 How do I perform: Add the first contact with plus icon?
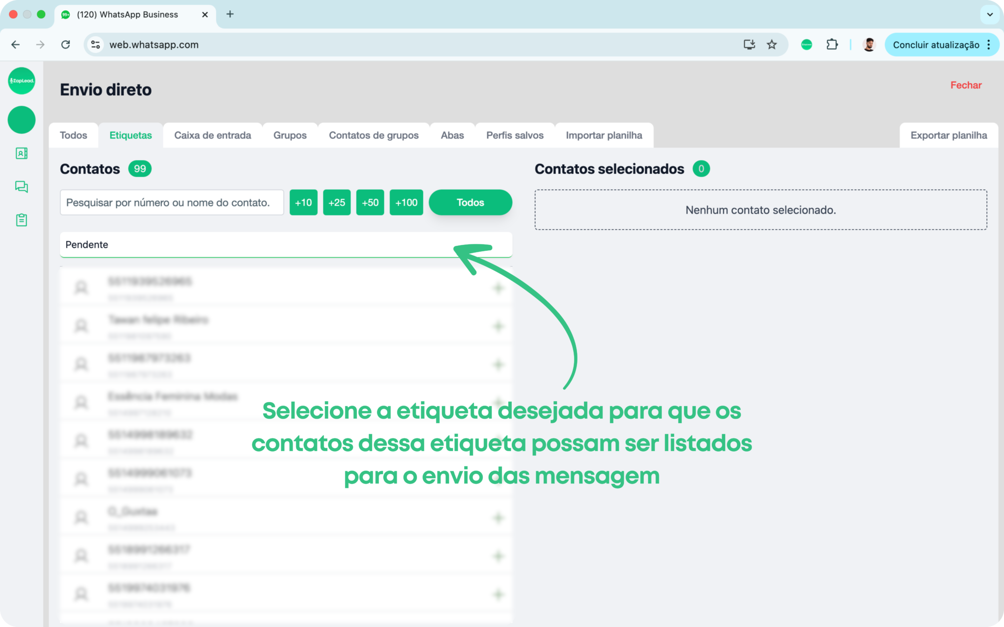click(498, 288)
